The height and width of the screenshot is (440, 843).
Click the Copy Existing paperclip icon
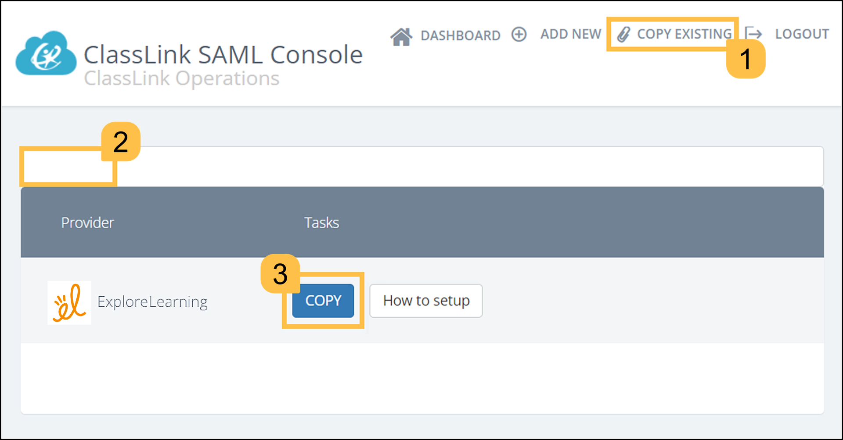coord(623,34)
